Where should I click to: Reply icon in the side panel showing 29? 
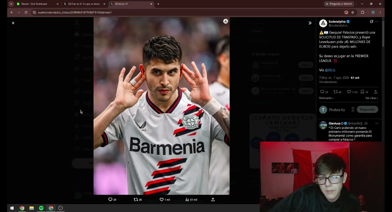pos(322,92)
